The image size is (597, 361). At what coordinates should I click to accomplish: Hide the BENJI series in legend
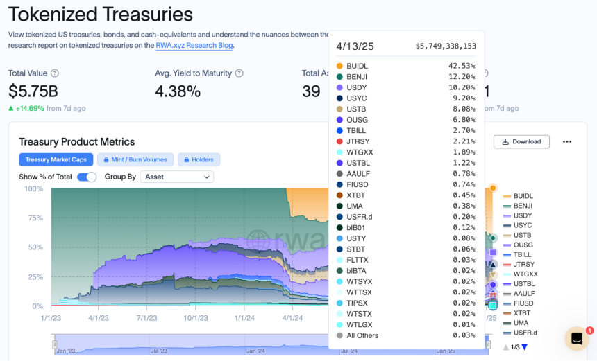click(517, 206)
